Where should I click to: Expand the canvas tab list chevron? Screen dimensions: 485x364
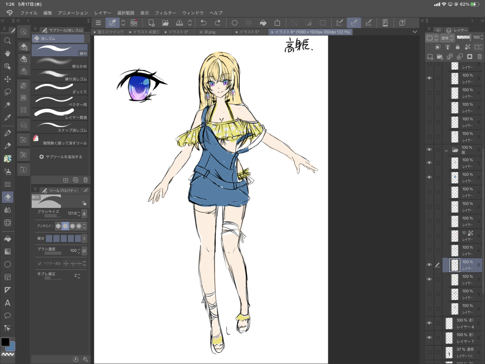415,32
